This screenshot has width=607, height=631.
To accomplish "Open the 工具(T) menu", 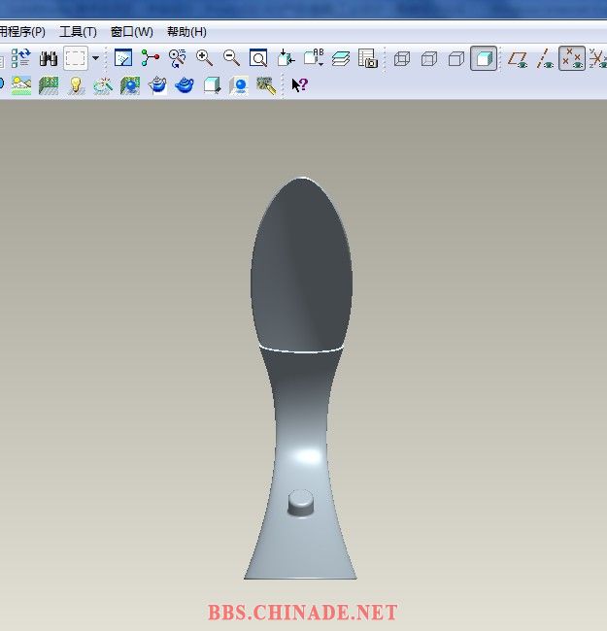I will coord(78,32).
